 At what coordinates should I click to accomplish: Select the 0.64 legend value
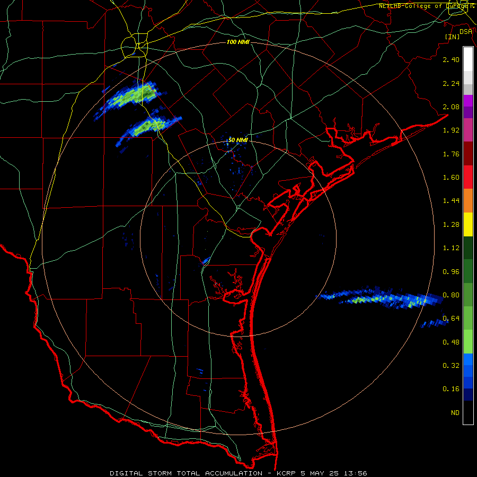pyautogui.click(x=451, y=319)
